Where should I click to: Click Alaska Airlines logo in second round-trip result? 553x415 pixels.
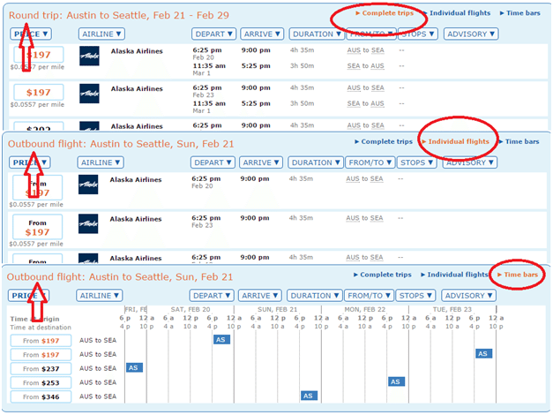[x=89, y=94]
